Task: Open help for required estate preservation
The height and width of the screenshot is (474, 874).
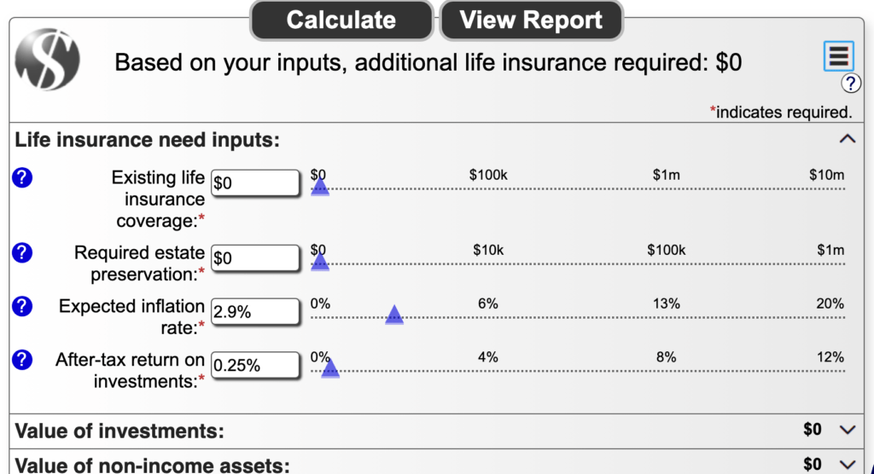Action: (22, 253)
